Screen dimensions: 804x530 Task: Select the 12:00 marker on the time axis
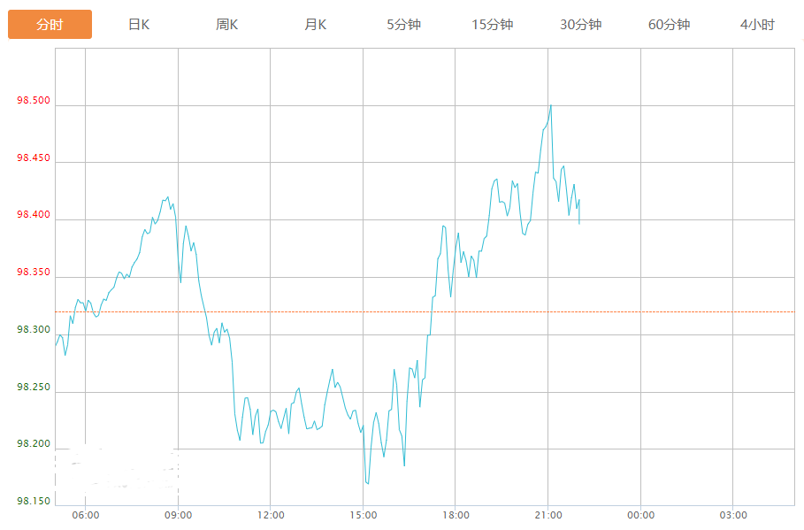point(271,515)
